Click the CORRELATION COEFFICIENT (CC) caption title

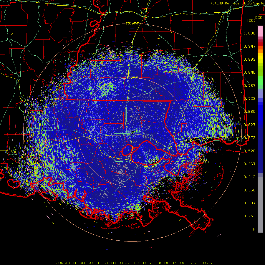coord(93,263)
